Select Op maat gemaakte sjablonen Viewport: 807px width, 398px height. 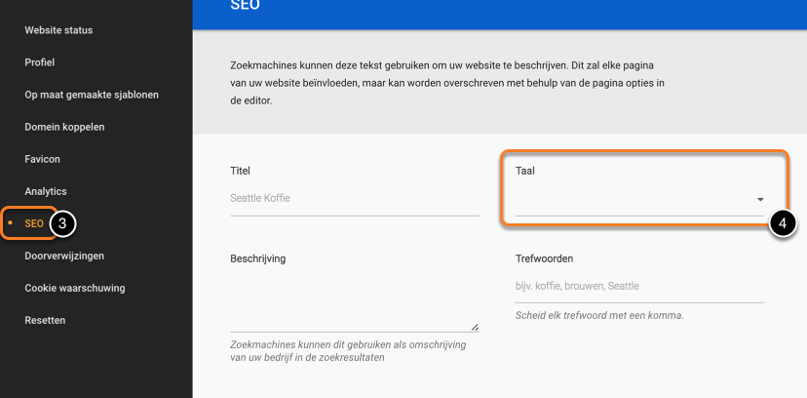pos(92,95)
